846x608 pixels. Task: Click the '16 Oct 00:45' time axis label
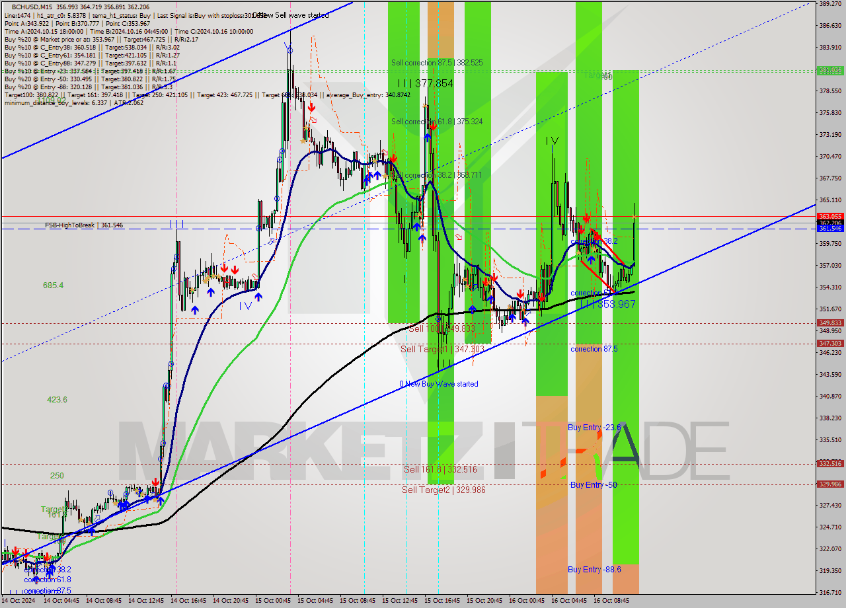[527, 601]
